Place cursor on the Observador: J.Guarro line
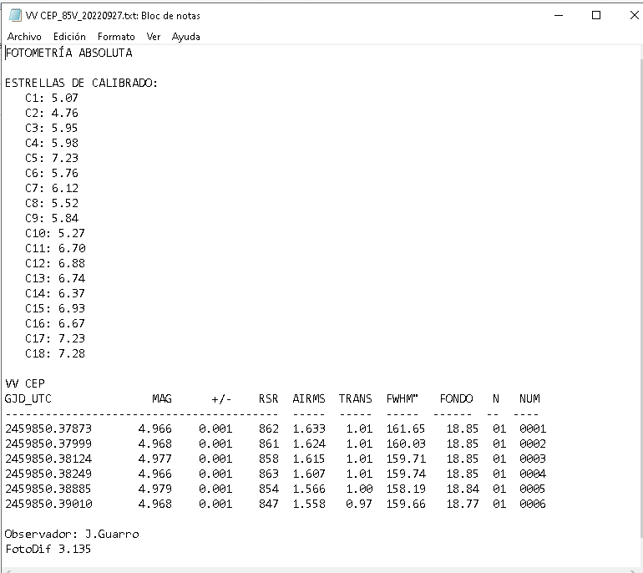The height and width of the screenshot is (573, 643). (x=72, y=534)
